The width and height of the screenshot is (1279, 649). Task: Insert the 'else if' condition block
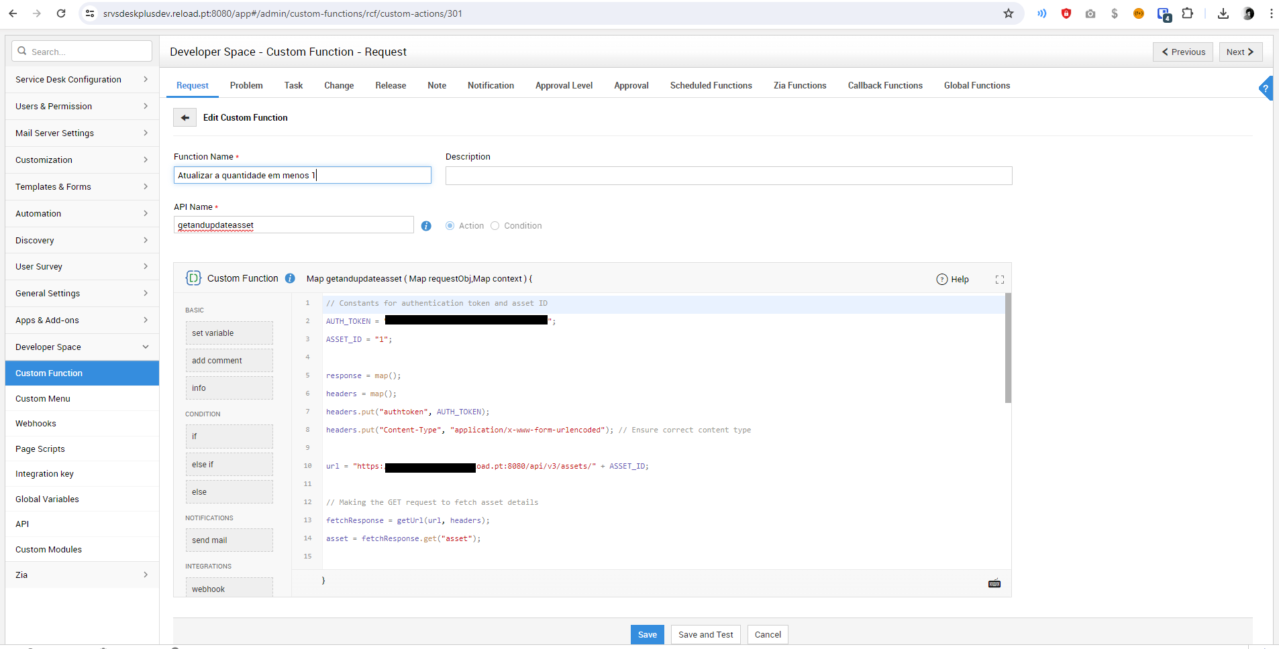pyautogui.click(x=229, y=464)
